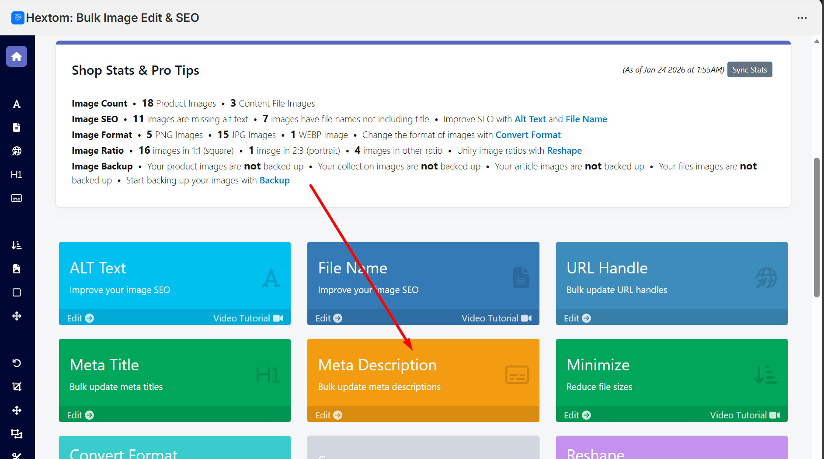Open the purple Reshape card

tap(672, 447)
